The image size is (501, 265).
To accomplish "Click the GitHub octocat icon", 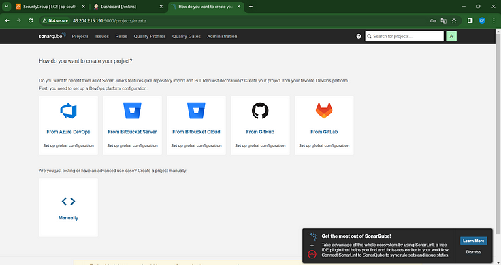I will [x=260, y=110].
